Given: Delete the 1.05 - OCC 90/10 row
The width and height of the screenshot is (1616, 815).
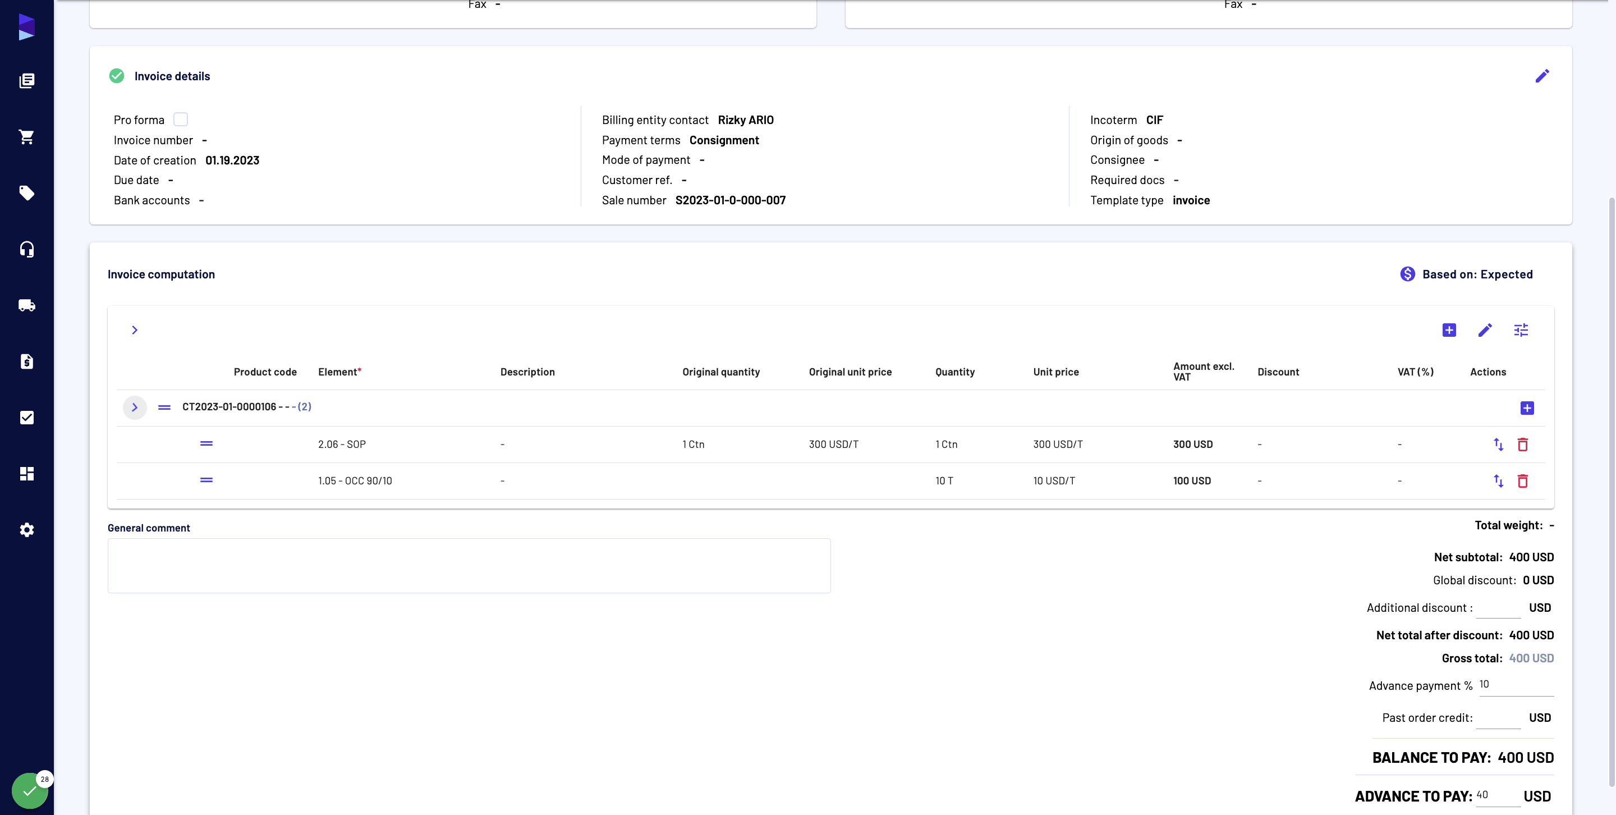Looking at the screenshot, I should click(1522, 480).
